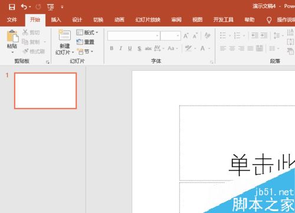The height and width of the screenshot is (213, 295).
Task: Switch to the 审阅 (Review) tab
Action: coord(176,19)
